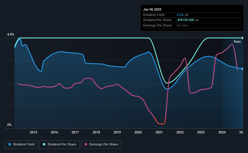Toggle the Dividend Per Share legend series
This screenshot has width=248, height=153.
click(60, 145)
